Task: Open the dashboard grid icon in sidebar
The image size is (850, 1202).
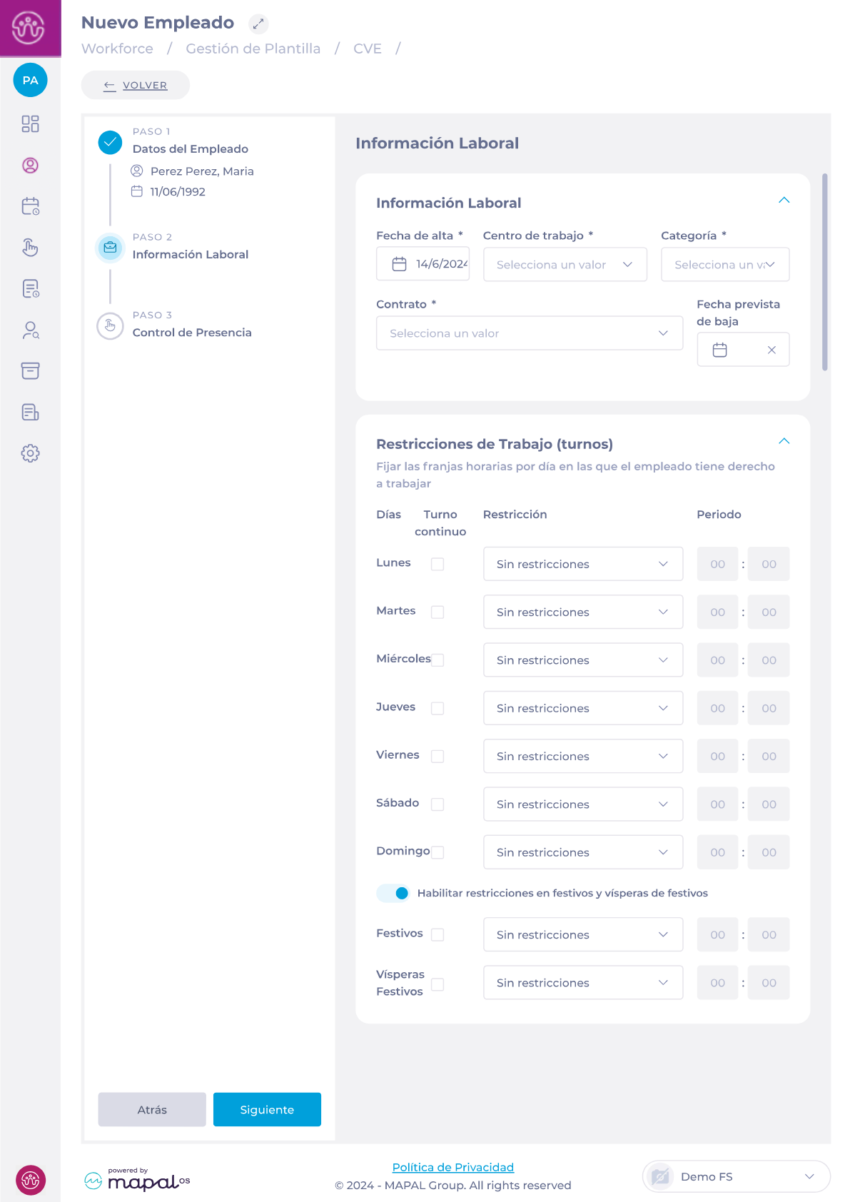Action: point(30,124)
